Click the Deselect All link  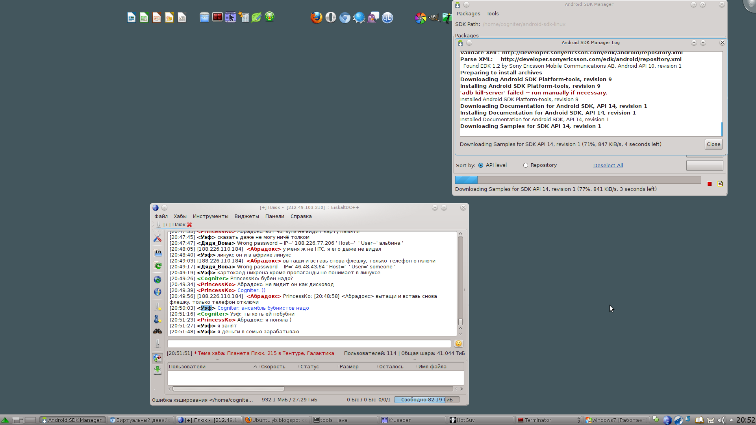tap(608, 166)
